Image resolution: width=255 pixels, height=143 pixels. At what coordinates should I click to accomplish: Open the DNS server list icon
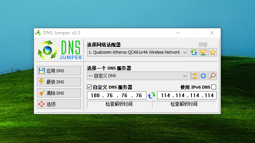click(x=194, y=76)
